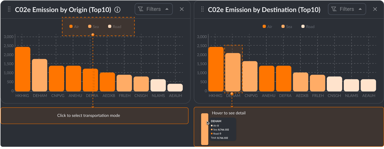Screen dimensions: 384x149
Task: Toggle Air legend in Destination chart
Action: [267, 27]
